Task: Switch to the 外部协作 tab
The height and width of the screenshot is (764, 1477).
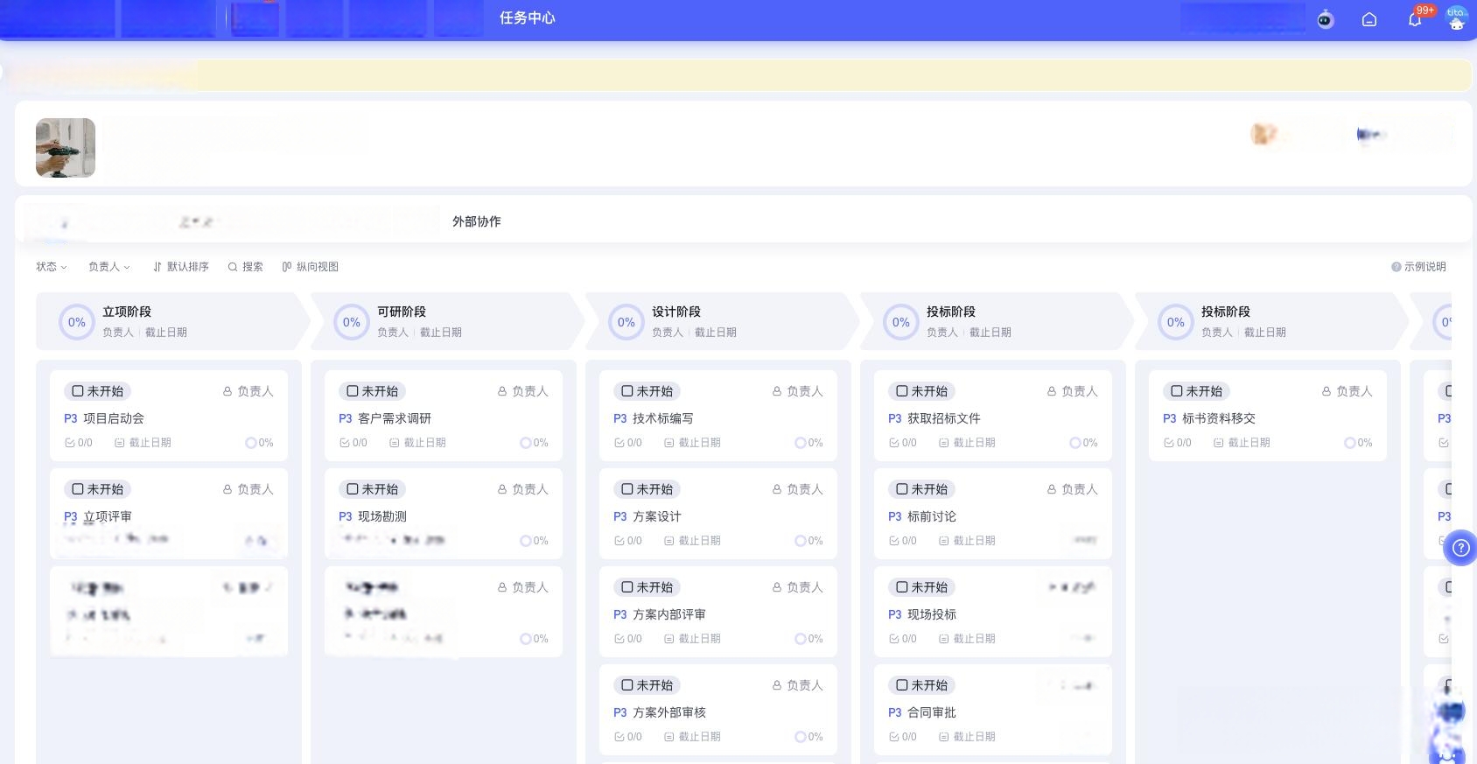Action: 477,221
